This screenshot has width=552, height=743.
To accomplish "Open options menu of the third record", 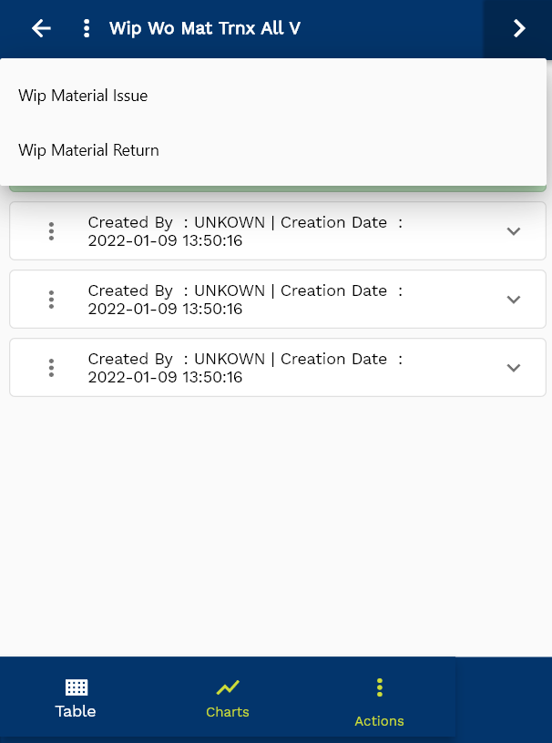I will (x=52, y=368).
